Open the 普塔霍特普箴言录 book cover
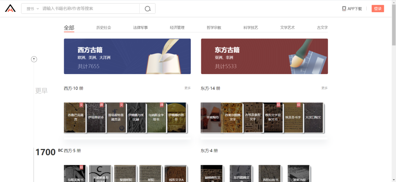396x182 pixels. (116, 117)
